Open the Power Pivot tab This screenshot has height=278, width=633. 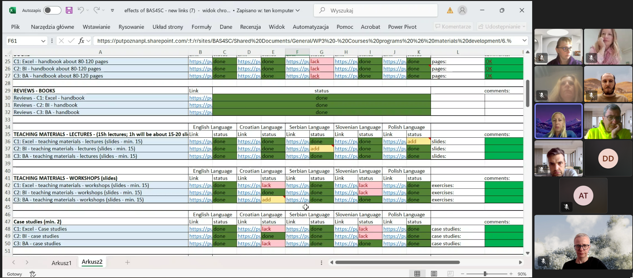[x=402, y=27]
